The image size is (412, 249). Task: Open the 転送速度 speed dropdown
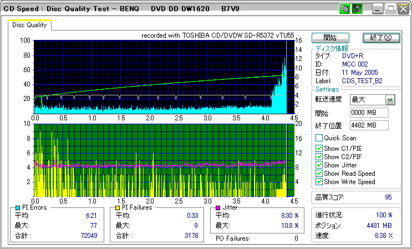390,100
